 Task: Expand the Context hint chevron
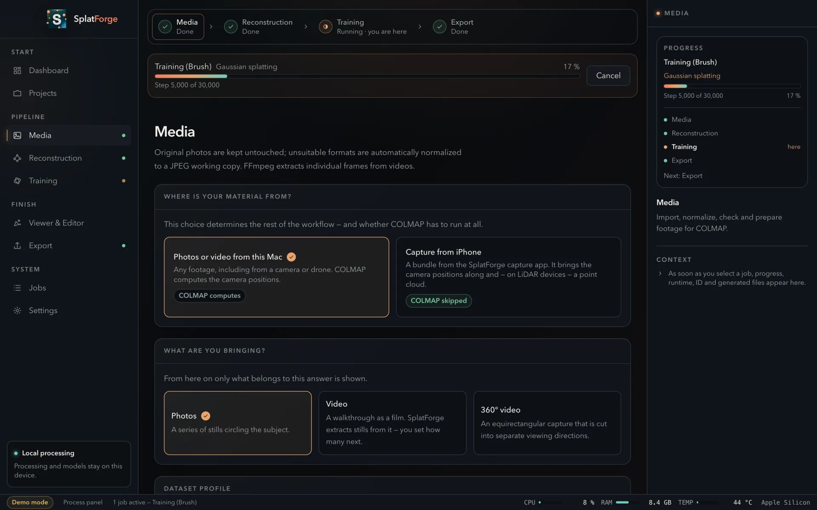click(x=660, y=273)
